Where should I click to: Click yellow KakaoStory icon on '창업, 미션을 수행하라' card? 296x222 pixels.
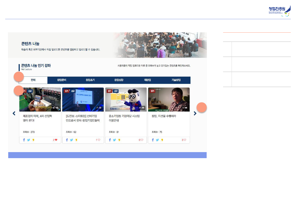pyautogui.click(x=162, y=140)
